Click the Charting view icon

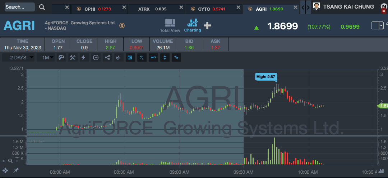point(192,25)
